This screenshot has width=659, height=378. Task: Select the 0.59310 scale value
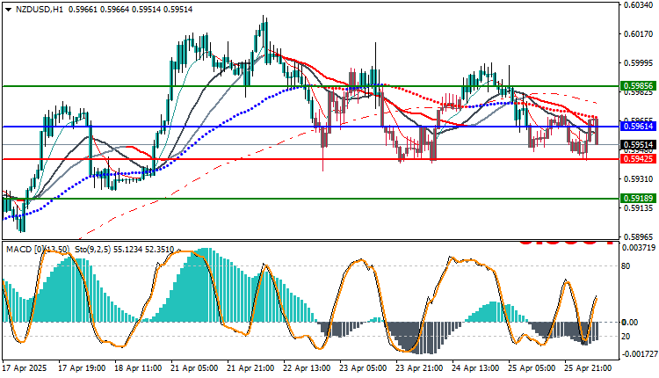pyautogui.click(x=639, y=179)
